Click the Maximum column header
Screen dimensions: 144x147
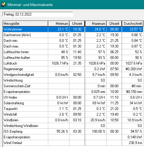[96, 24]
